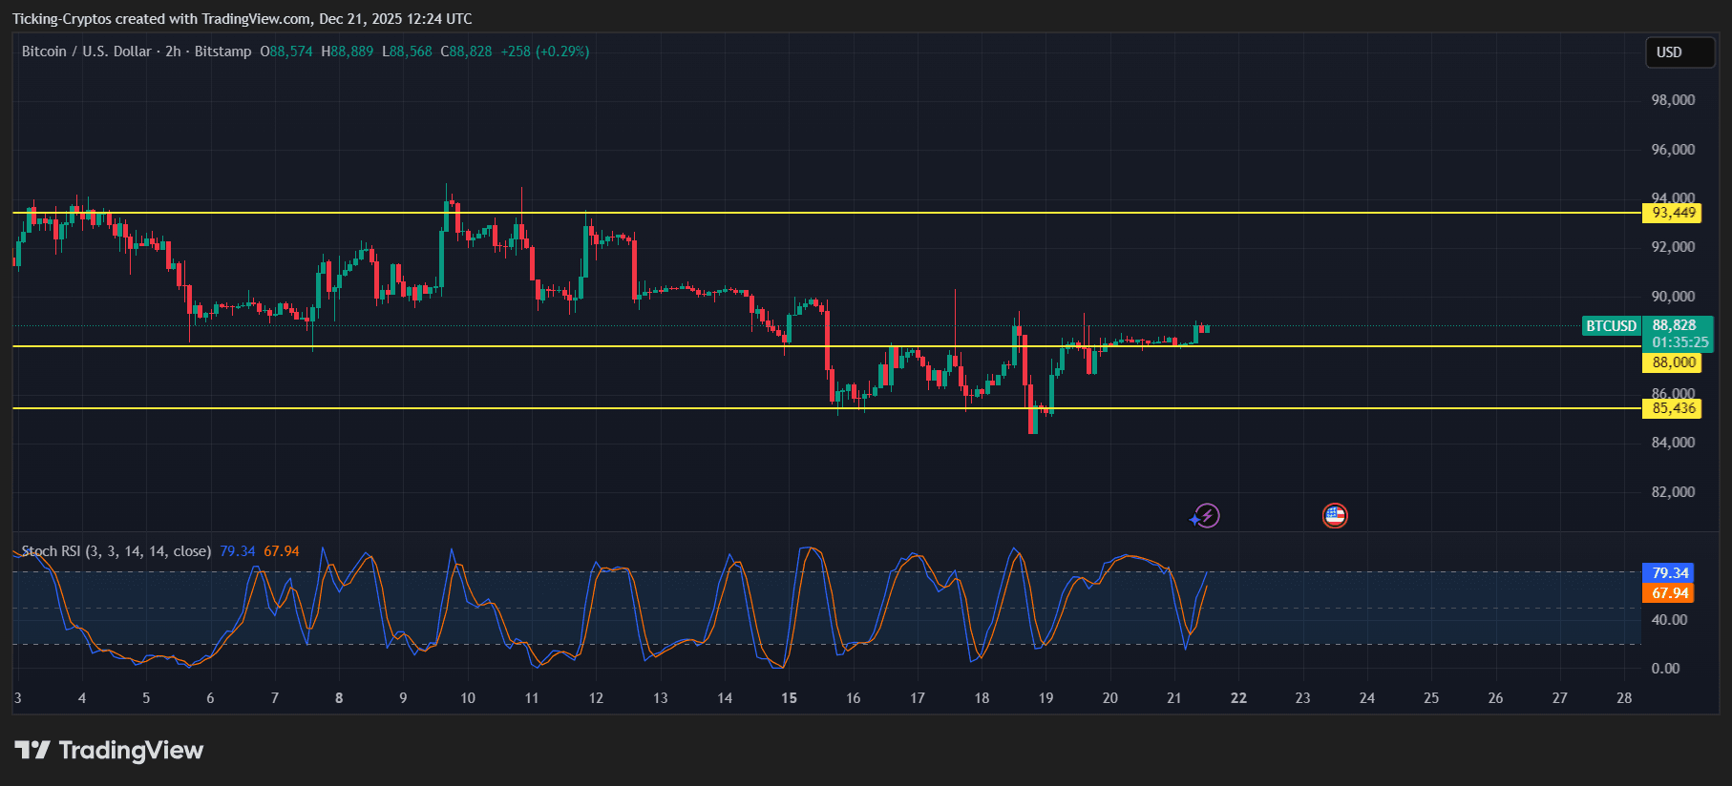Click the BTCUSD ticker tag on price axis

tap(1612, 326)
